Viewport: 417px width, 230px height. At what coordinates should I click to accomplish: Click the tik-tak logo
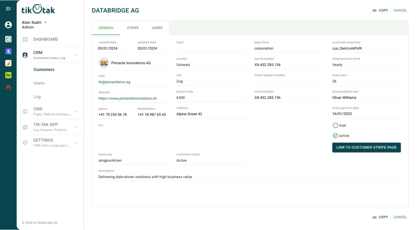(38, 9)
